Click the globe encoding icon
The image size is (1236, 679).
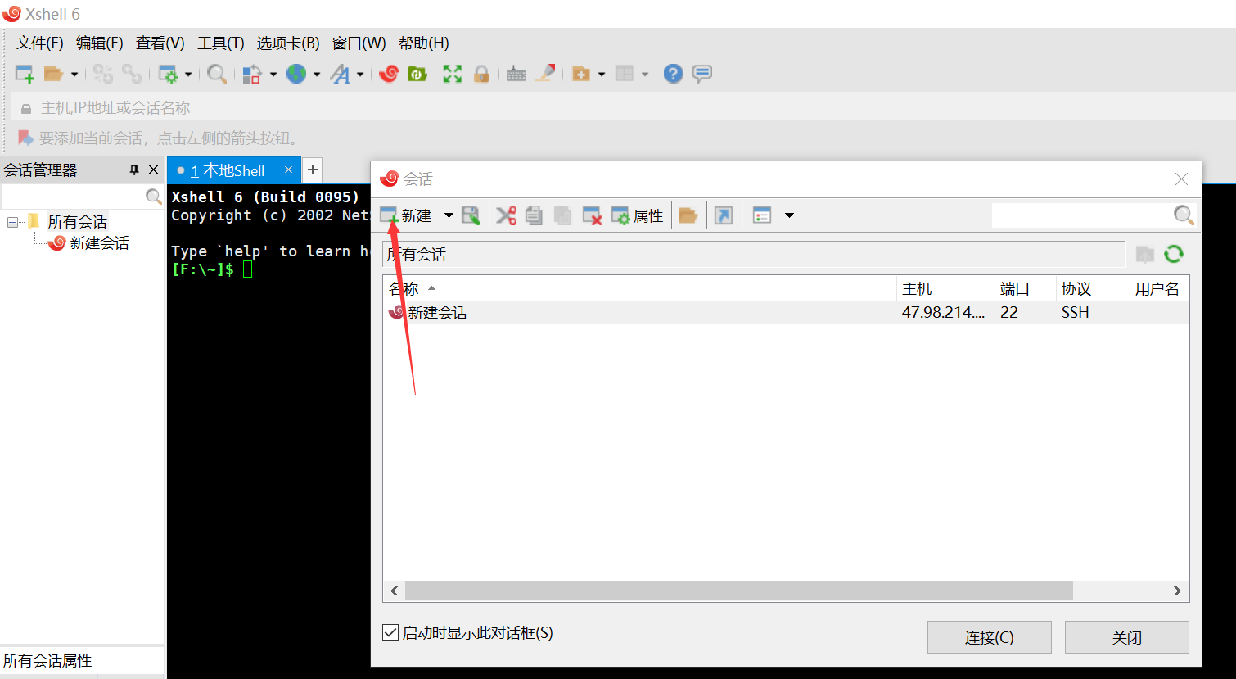(295, 74)
